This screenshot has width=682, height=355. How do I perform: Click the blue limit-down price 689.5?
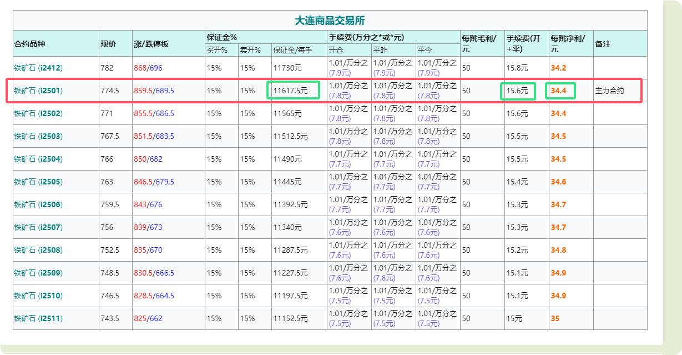coord(165,91)
